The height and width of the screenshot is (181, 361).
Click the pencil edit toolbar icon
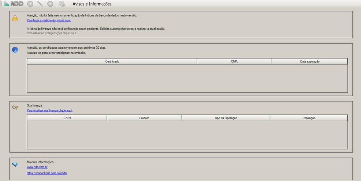[x=40, y=4]
